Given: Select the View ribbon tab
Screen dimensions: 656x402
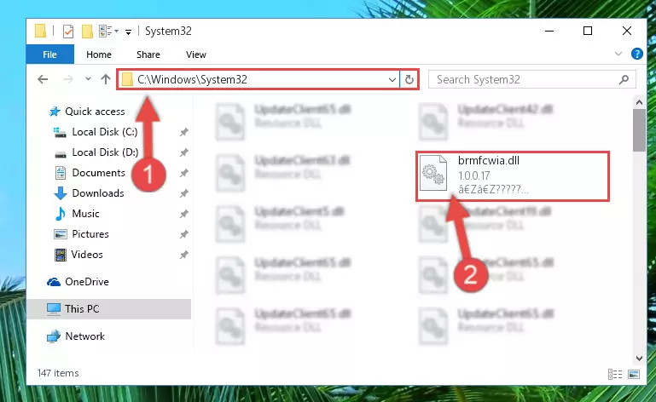Looking at the screenshot, I should [x=196, y=55].
